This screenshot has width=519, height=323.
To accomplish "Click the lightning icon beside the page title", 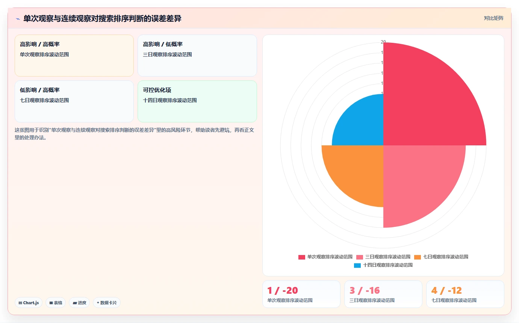I will click(x=18, y=18).
